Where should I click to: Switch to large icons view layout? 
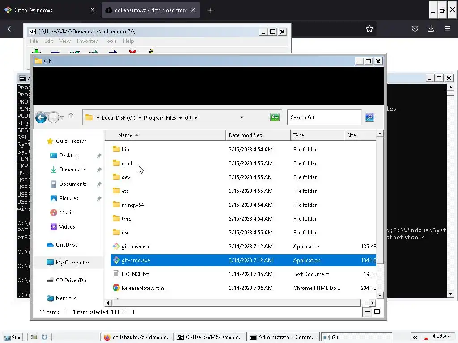tap(377, 312)
